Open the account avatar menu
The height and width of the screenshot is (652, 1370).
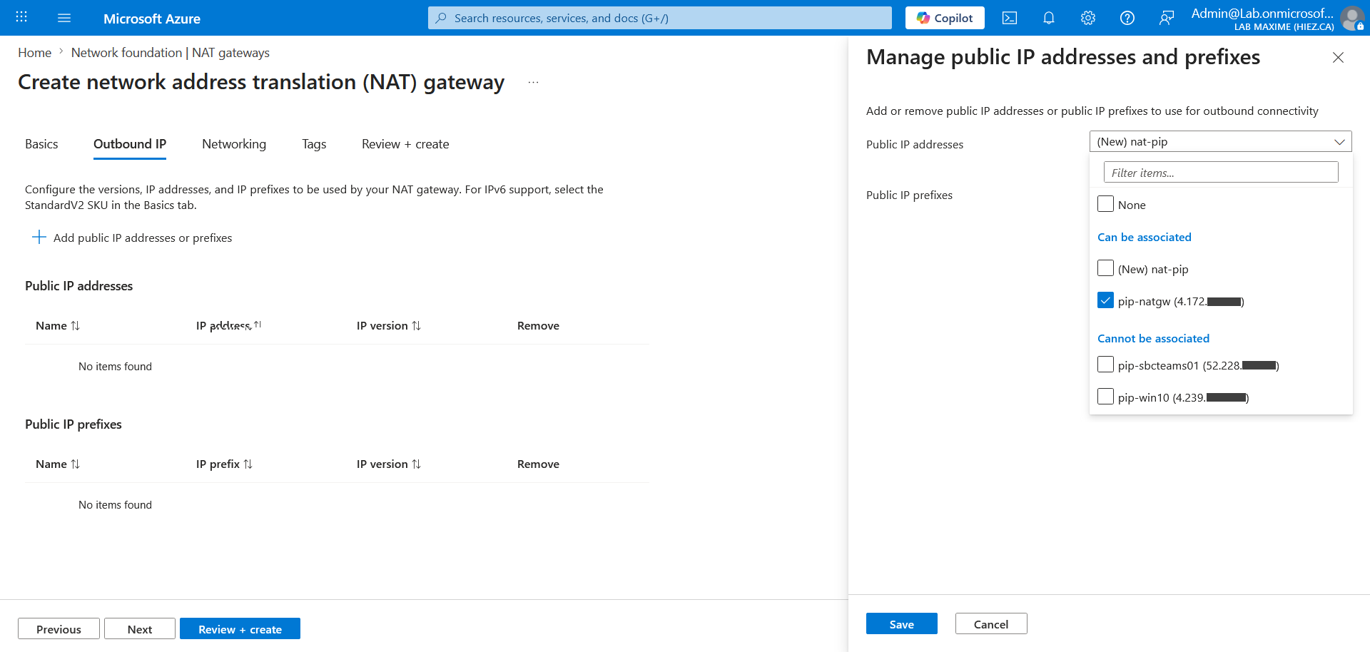[x=1352, y=18]
